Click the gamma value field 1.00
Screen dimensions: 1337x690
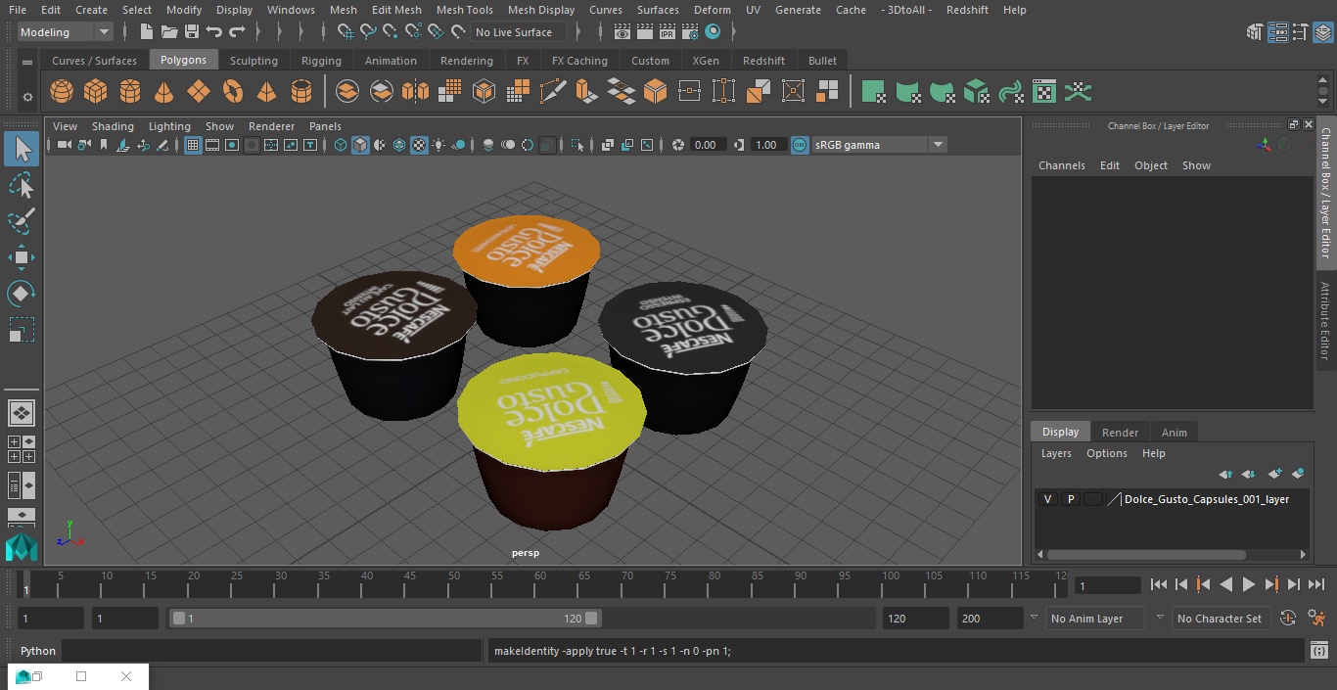(765, 145)
